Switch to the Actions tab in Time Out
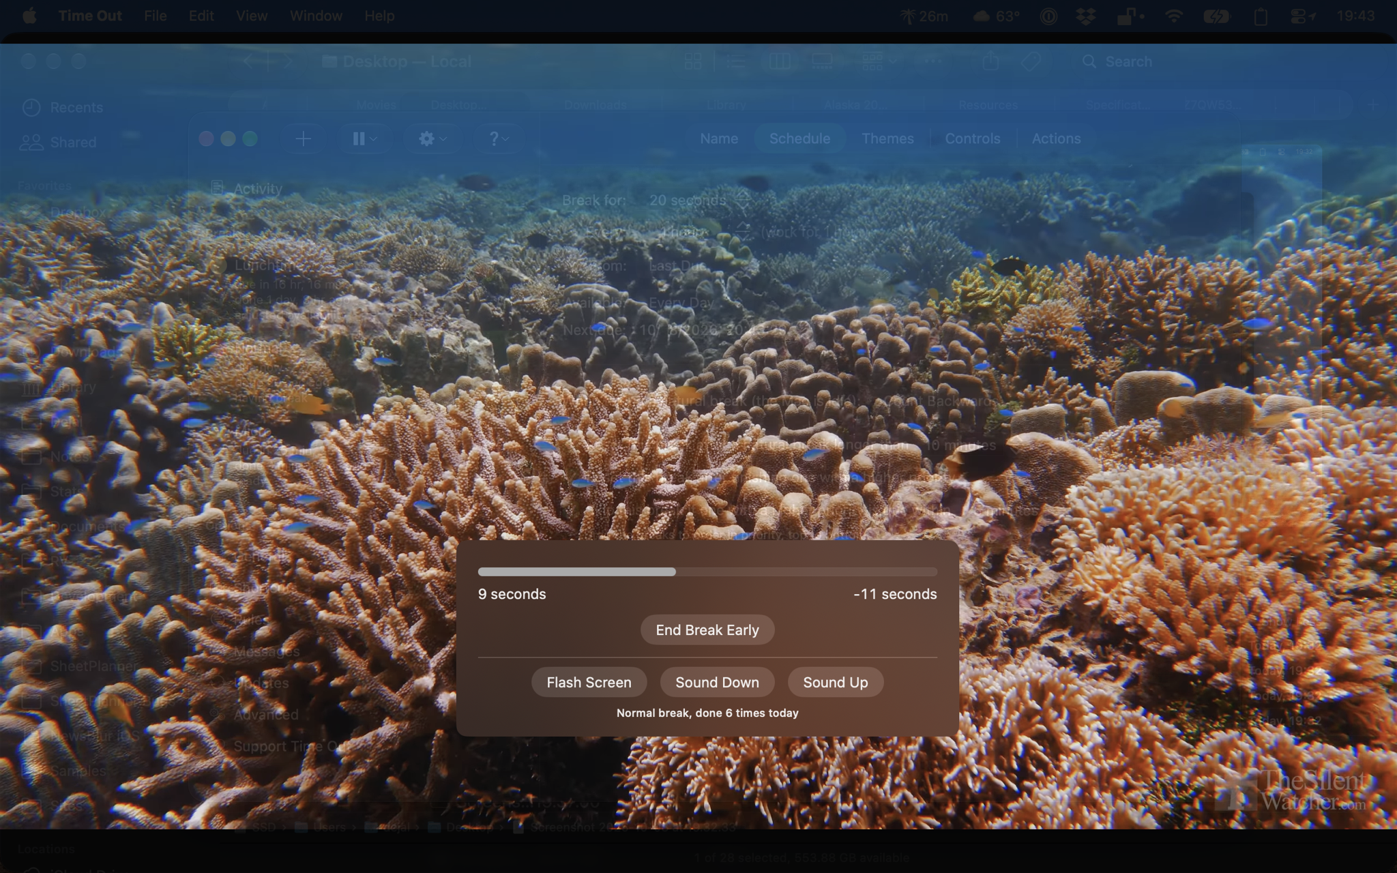 point(1056,138)
